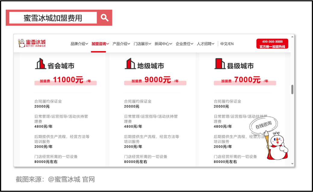313x192 pixels.
Task: Click the vertical scrollbar thumb
Action: (292, 90)
